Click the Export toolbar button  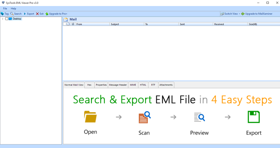point(29,14)
